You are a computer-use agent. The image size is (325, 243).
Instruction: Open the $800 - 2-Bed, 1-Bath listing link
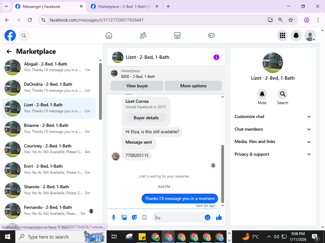(x=138, y=77)
